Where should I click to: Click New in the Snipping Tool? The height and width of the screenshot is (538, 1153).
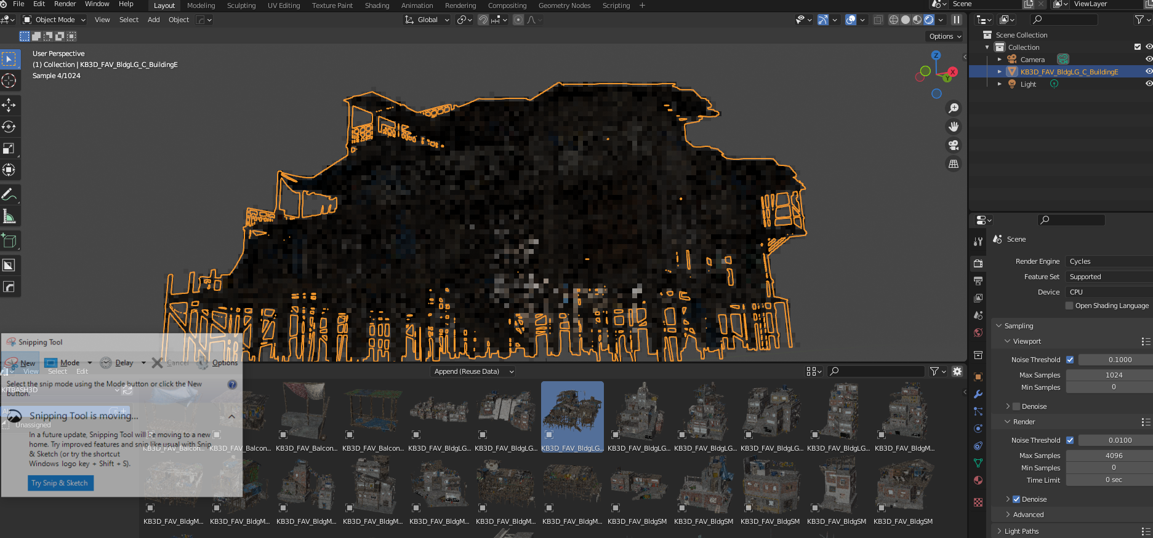pyautogui.click(x=20, y=363)
